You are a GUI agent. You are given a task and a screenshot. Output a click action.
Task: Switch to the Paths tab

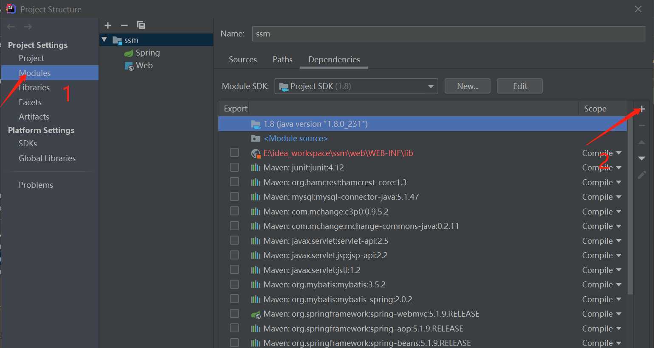(x=282, y=60)
